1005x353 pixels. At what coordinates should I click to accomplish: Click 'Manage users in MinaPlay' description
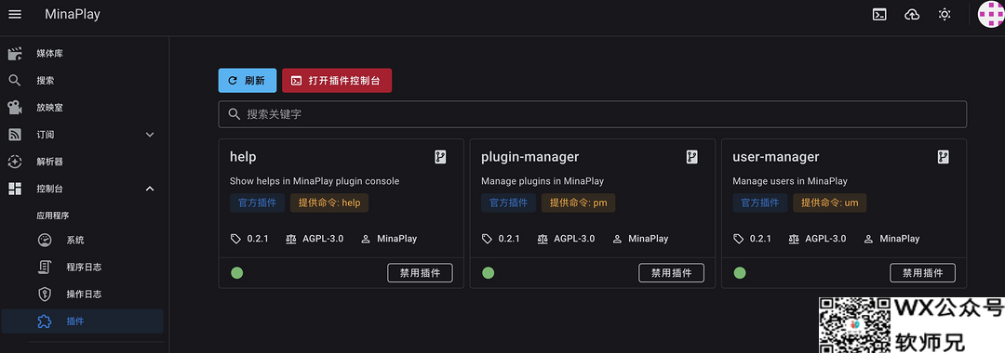(x=790, y=181)
